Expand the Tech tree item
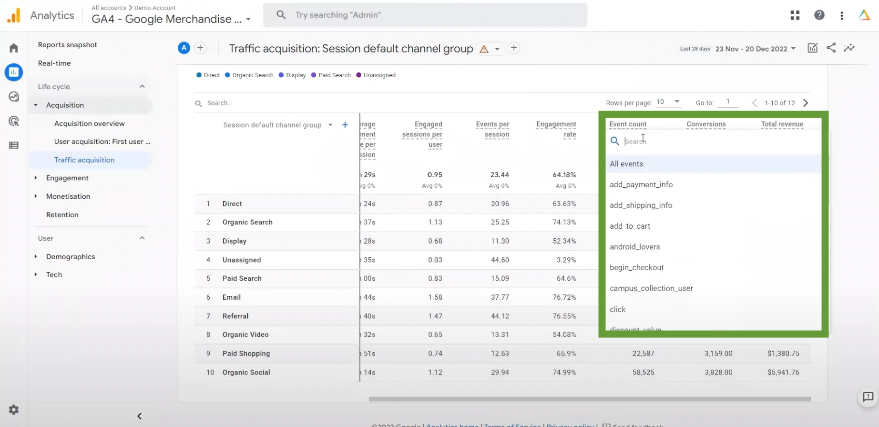The height and width of the screenshot is (427, 879). click(x=36, y=274)
